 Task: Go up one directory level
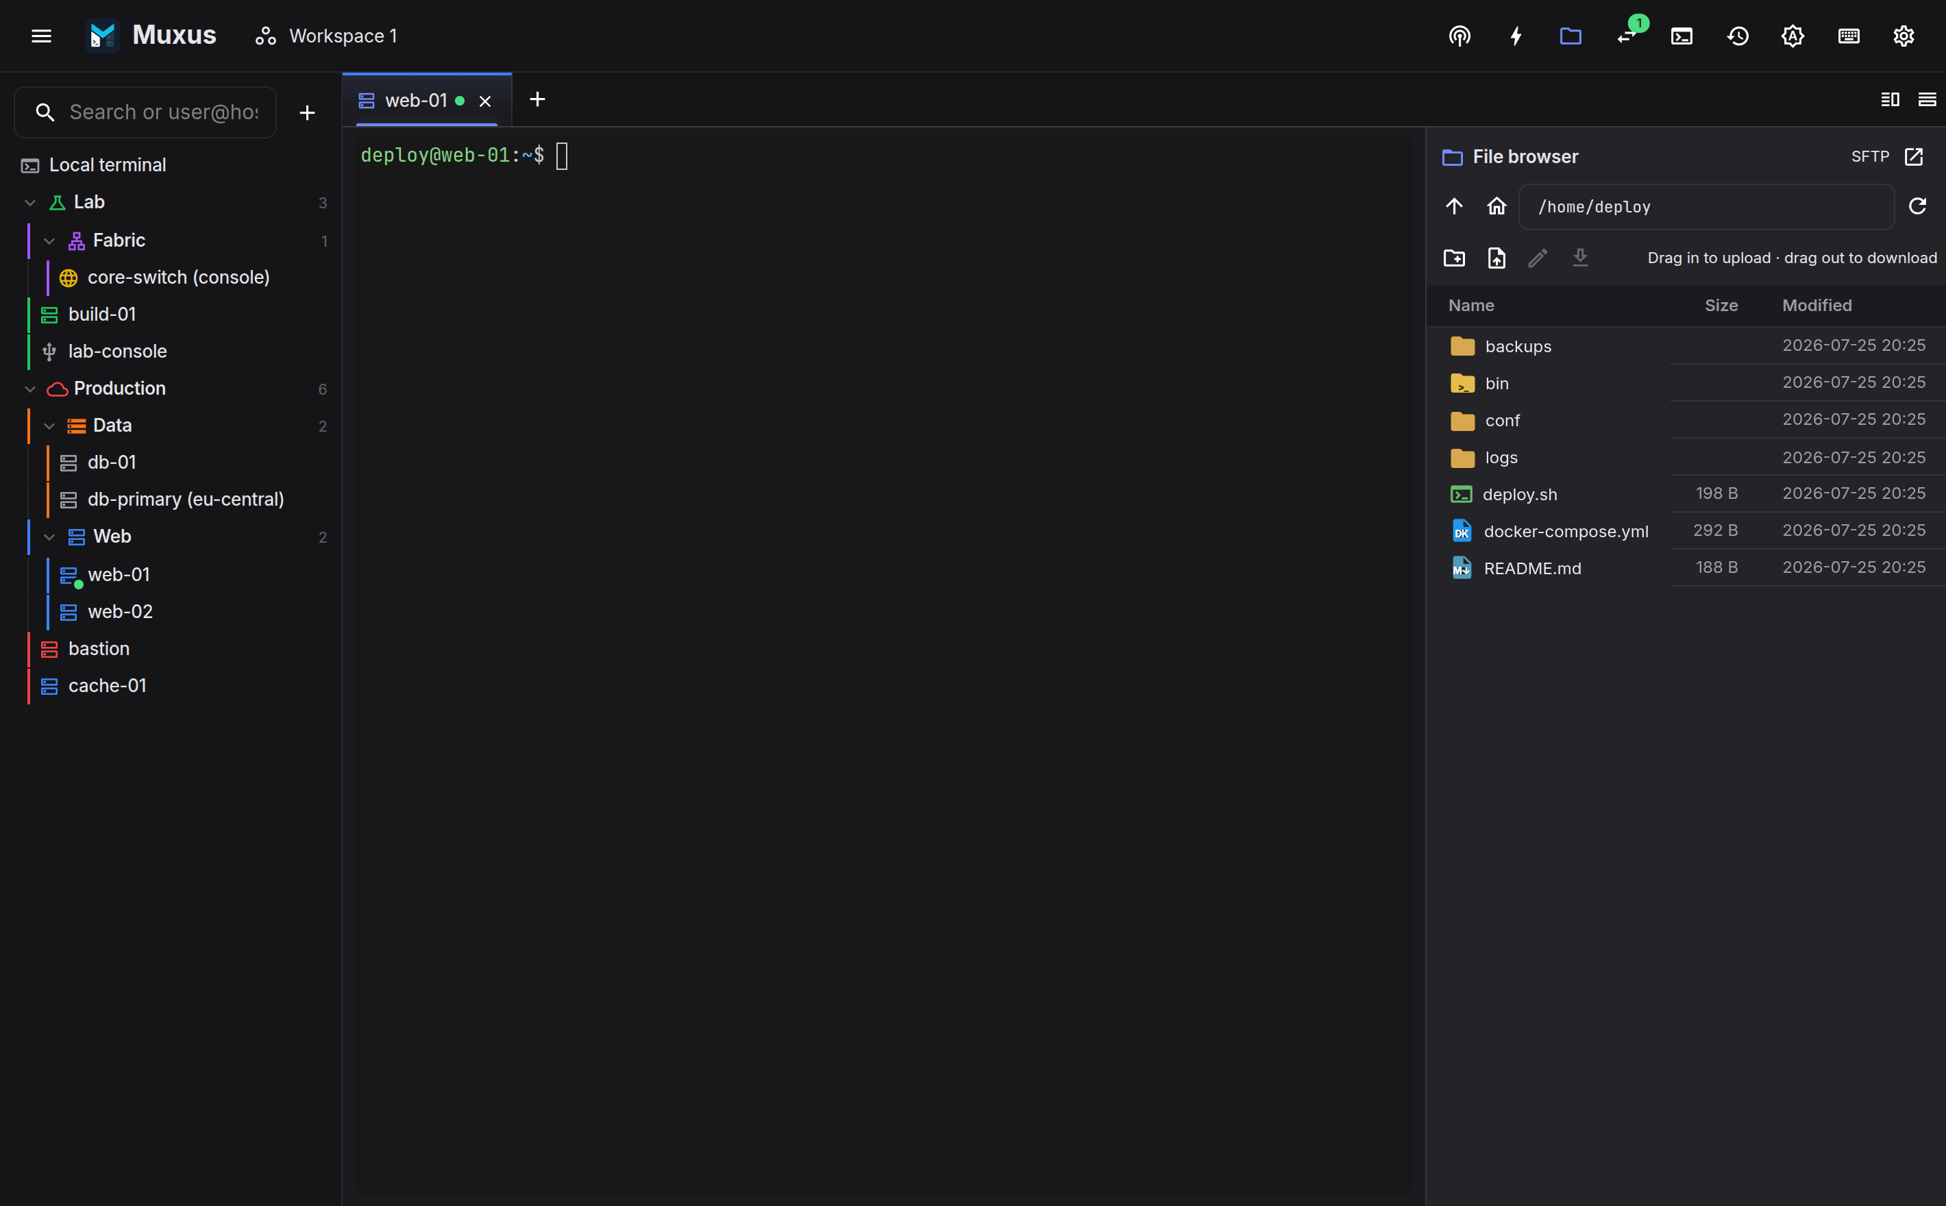click(x=1454, y=206)
